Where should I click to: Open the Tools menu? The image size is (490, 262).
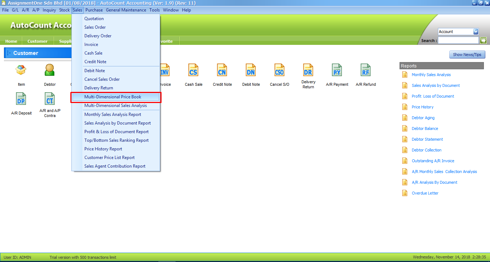[x=155, y=10]
